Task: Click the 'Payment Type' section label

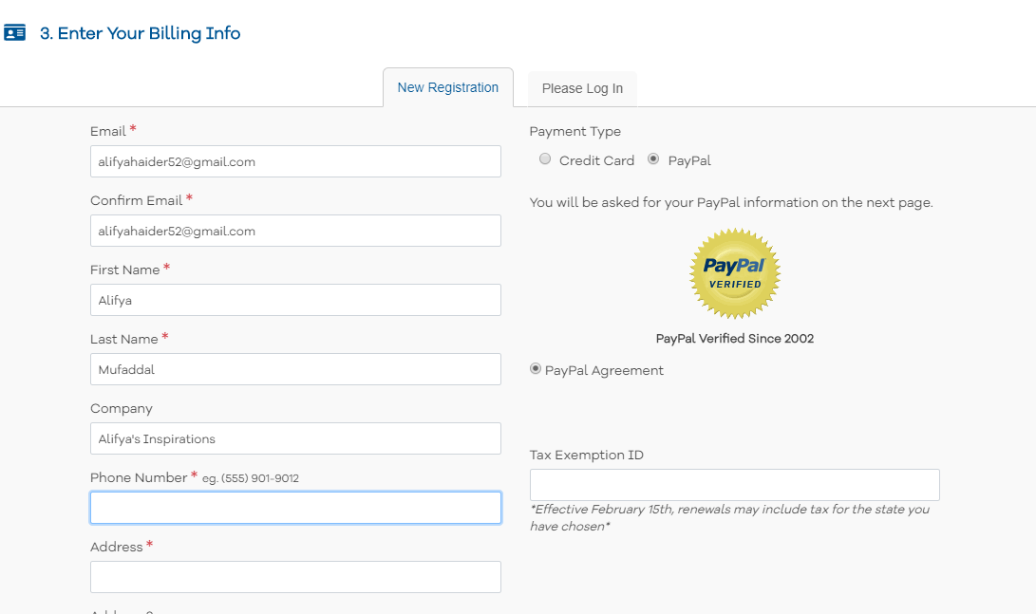Action: point(575,132)
